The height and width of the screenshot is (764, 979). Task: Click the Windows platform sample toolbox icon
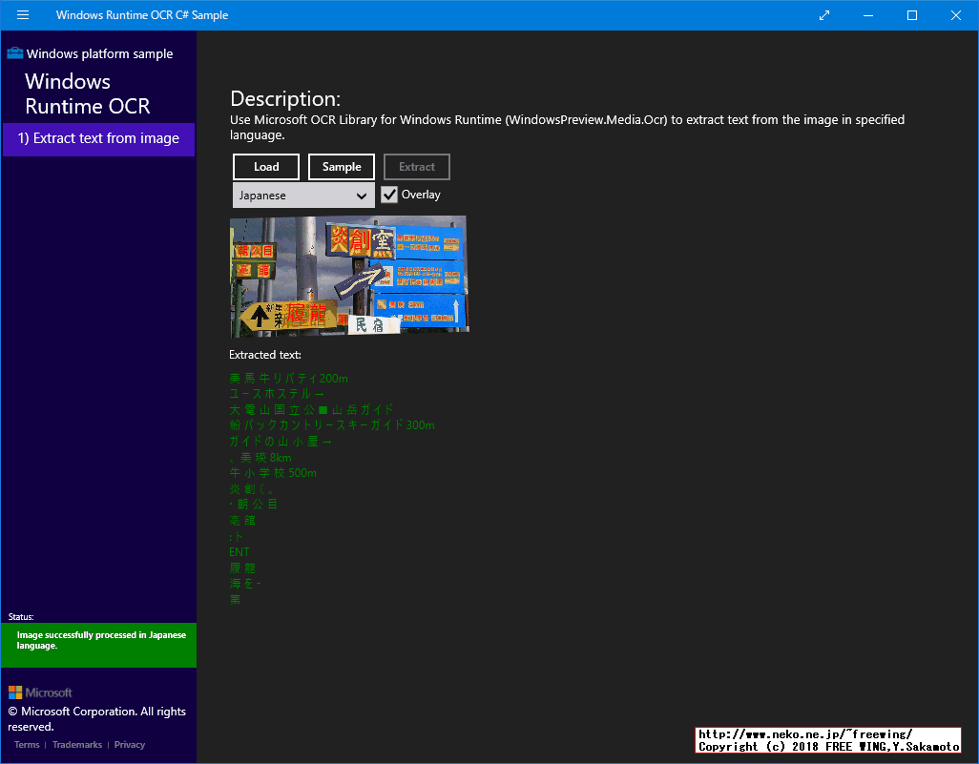point(16,53)
